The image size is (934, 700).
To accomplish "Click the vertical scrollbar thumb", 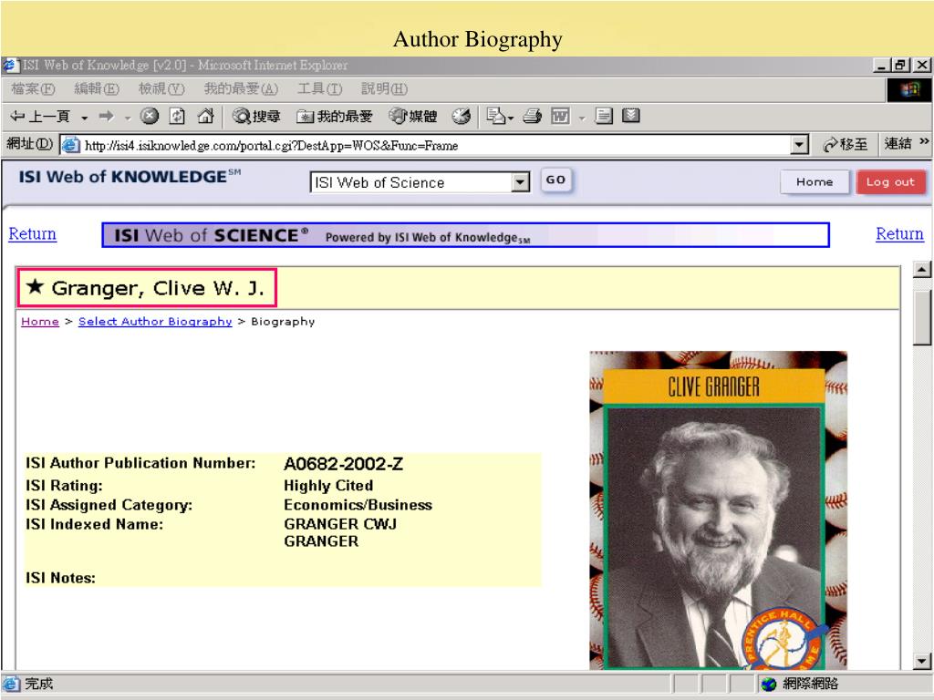I will [x=921, y=316].
